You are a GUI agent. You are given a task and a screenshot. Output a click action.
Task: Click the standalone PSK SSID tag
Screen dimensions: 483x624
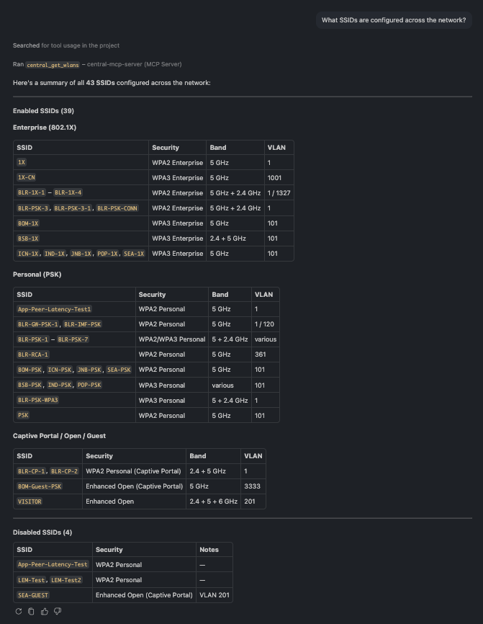(23, 415)
